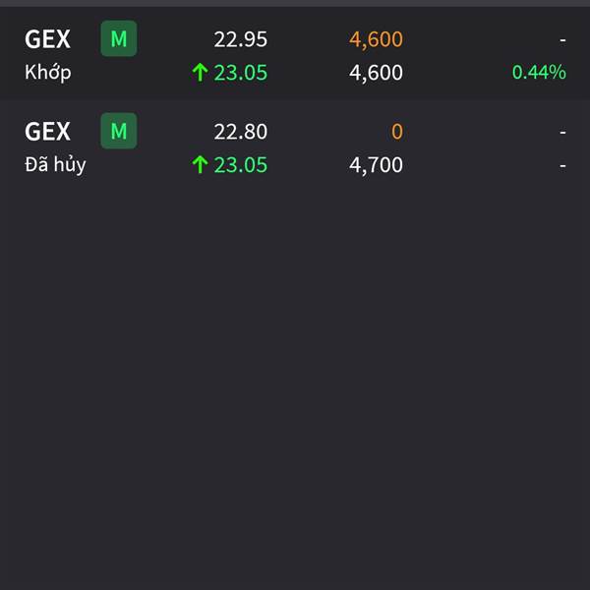Screen dimensions: 590x590
Task: Tap the dash beside the 4,700 quantity
Action: point(562,165)
